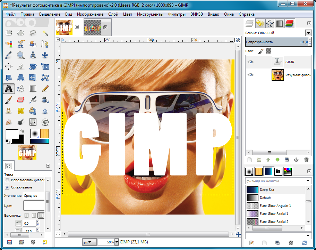Switch to the Undo History tab
This screenshot has width=316, height=250.
point(260,23)
